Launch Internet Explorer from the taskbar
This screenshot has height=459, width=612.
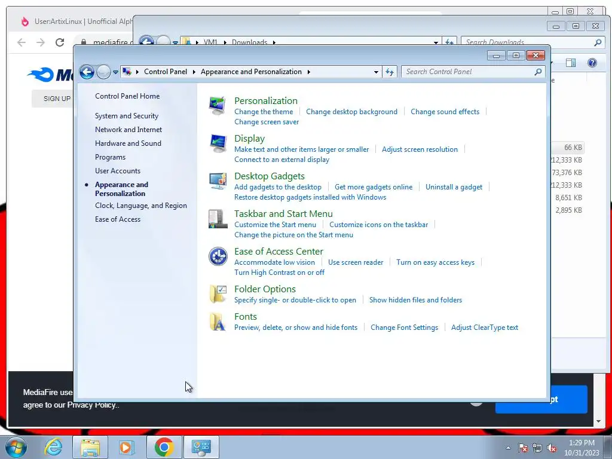pyautogui.click(x=53, y=447)
